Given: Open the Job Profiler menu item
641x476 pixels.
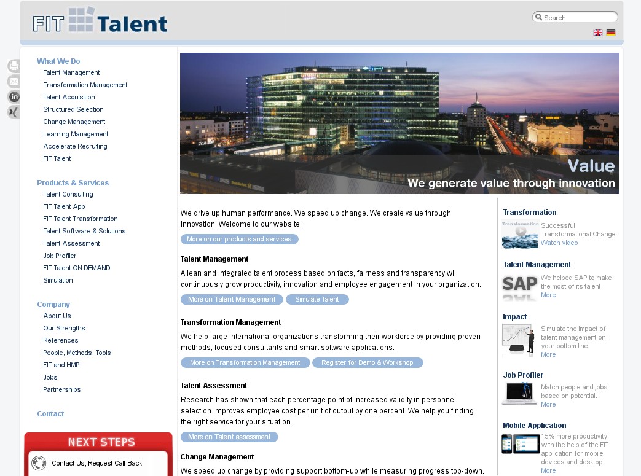Looking at the screenshot, I should coord(60,256).
